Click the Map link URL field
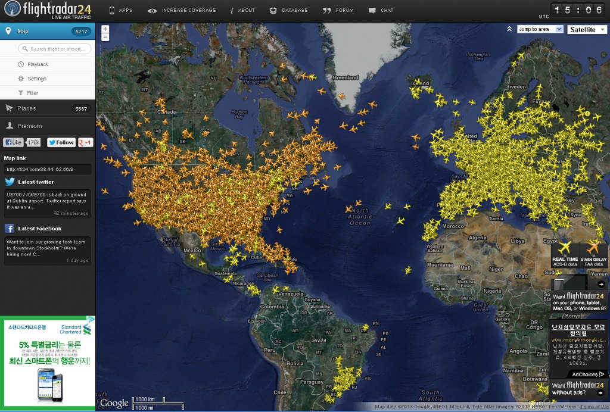This screenshot has width=610, height=412. 48,169
